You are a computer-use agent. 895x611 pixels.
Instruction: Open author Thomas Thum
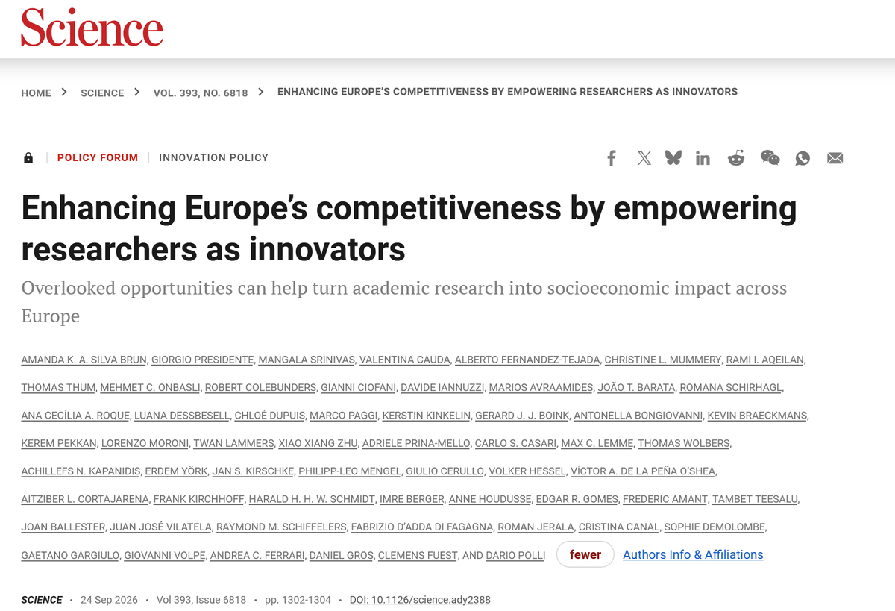coord(58,387)
